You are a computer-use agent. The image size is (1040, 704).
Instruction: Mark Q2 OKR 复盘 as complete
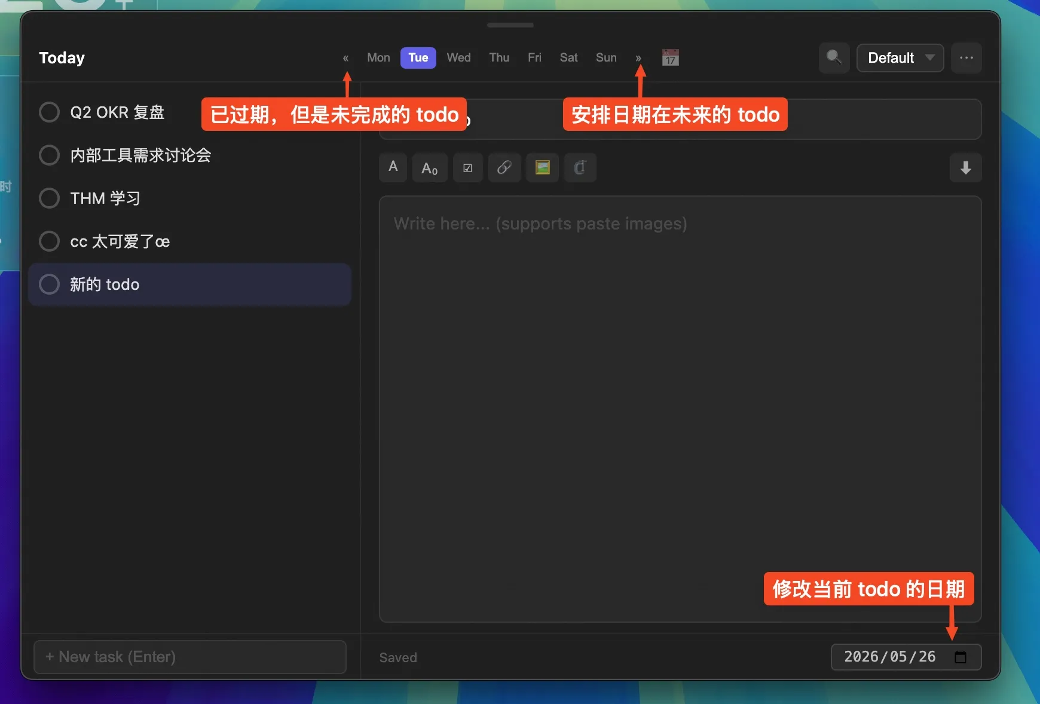point(49,112)
